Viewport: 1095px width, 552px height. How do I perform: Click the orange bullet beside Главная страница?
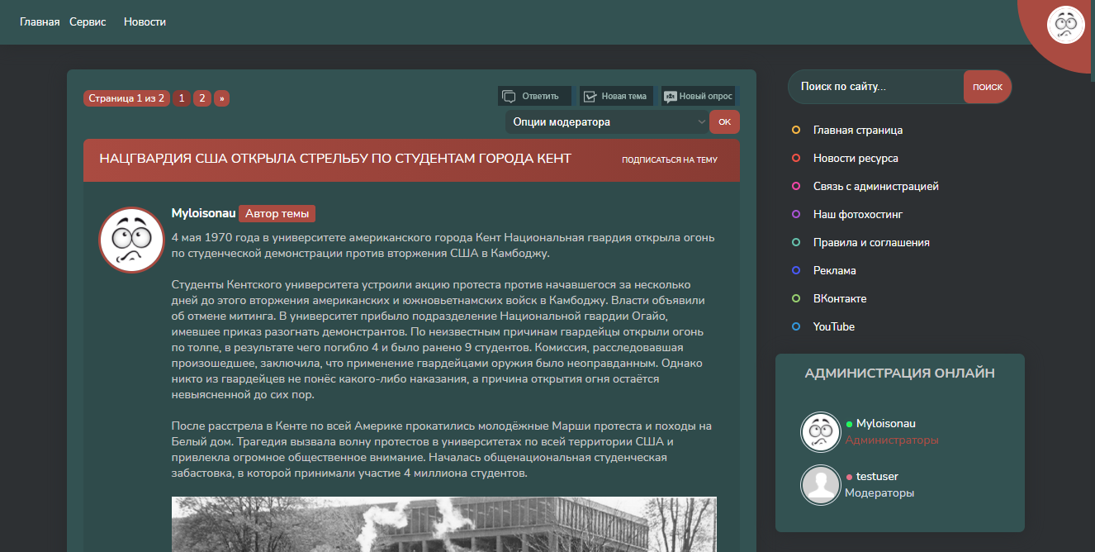point(796,130)
